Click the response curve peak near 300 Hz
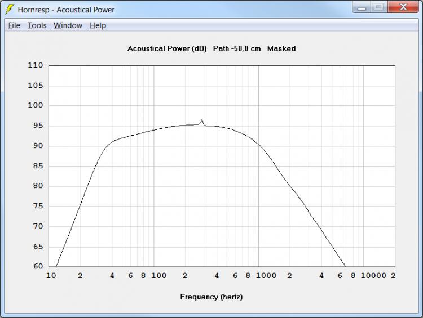423x318 pixels. [x=202, y=120]
